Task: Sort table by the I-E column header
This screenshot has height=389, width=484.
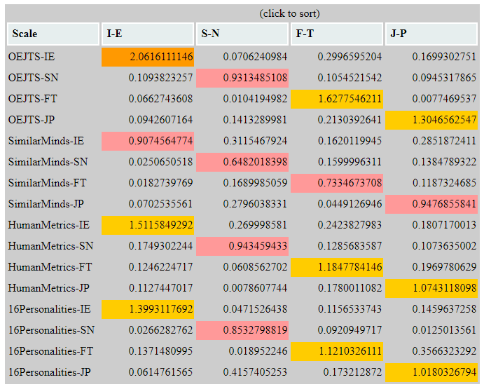Action: click(x=148, y=34)
